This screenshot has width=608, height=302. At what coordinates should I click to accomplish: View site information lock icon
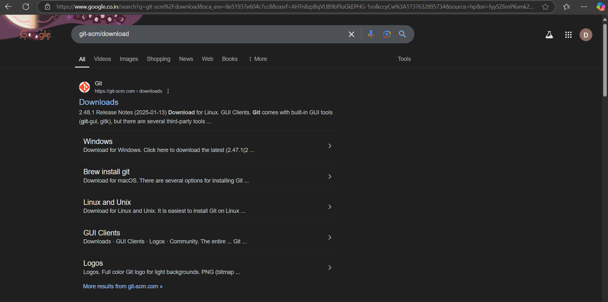48,7
